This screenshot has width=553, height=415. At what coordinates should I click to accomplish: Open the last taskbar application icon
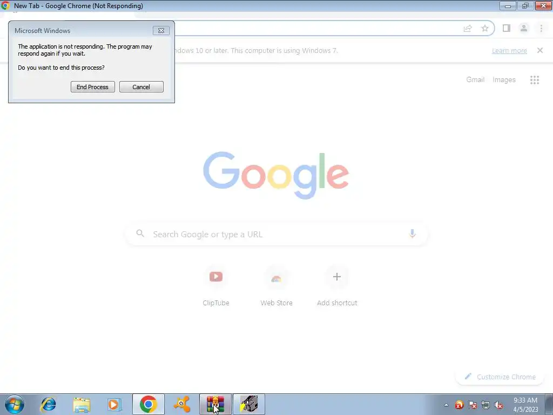(249, 404)
